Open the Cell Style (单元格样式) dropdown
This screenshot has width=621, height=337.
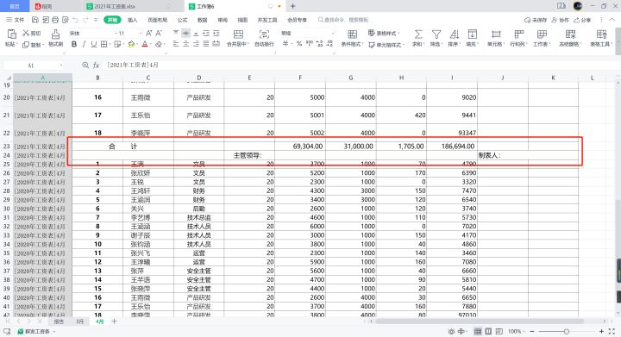pos(386,45)
